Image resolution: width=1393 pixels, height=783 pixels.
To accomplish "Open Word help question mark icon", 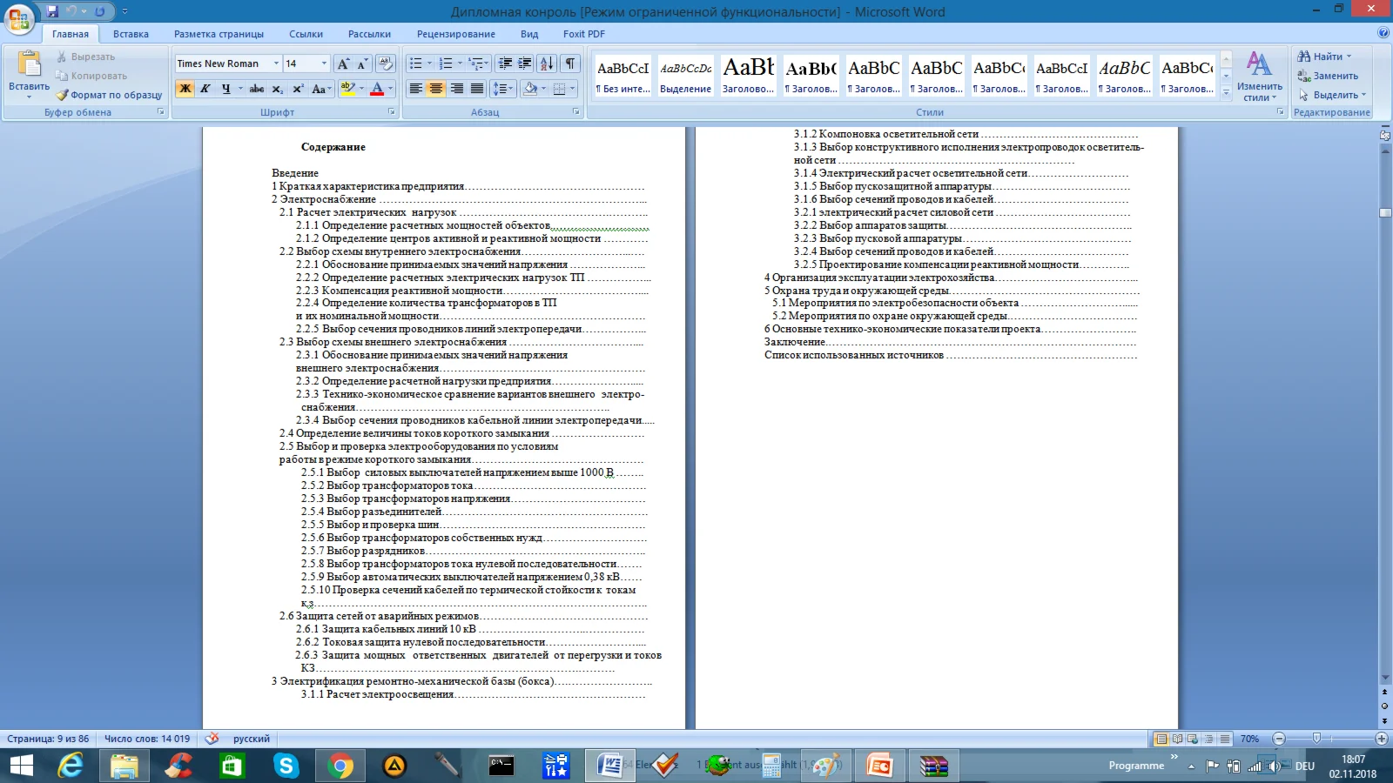I will click(x=1383, y=33).
